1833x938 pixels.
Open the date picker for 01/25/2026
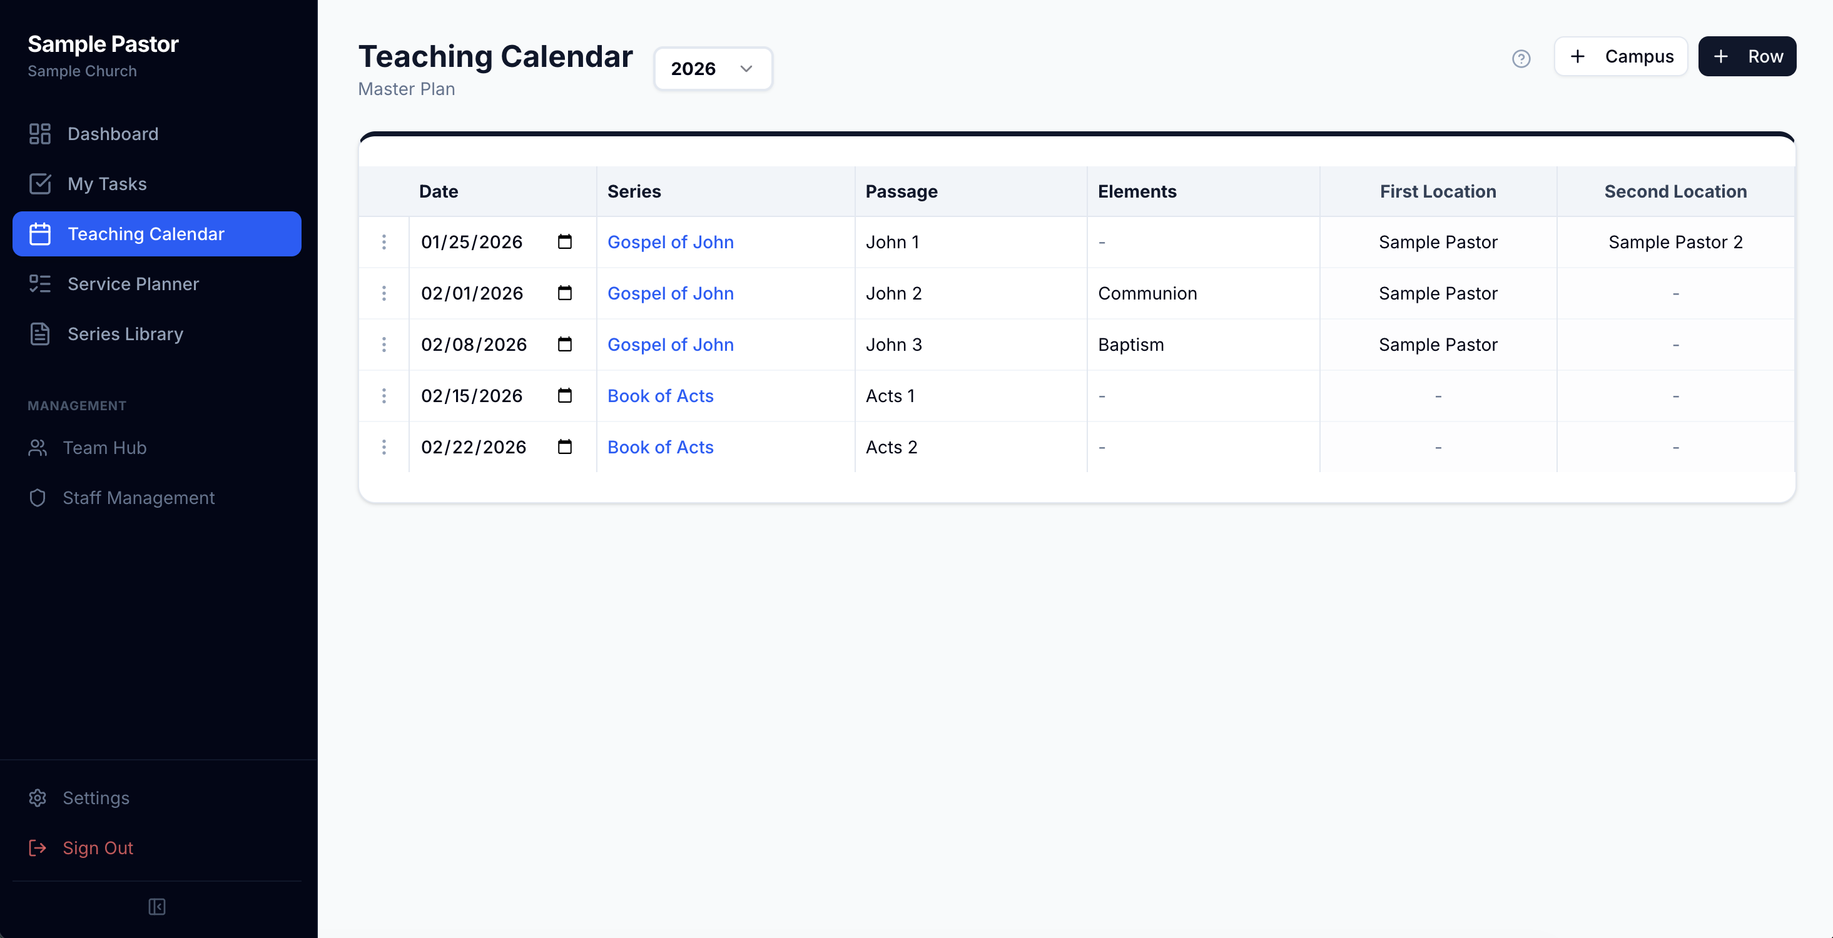point(564,242)
